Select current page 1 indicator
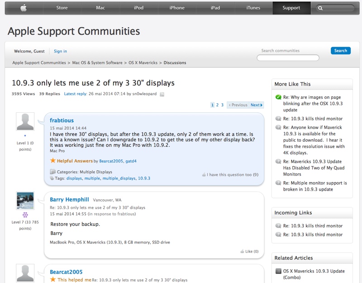Viewport: 362px width, 283px height. 212,105
